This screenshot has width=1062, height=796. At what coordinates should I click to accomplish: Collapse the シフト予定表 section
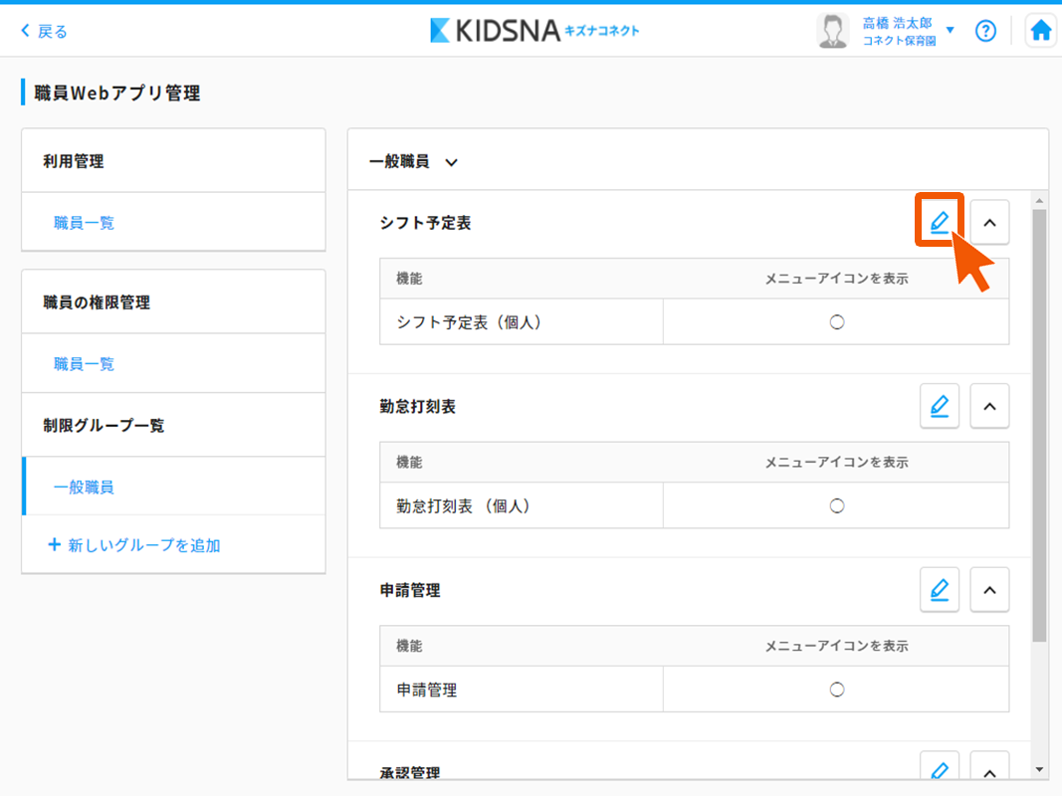tap(989, 223)
